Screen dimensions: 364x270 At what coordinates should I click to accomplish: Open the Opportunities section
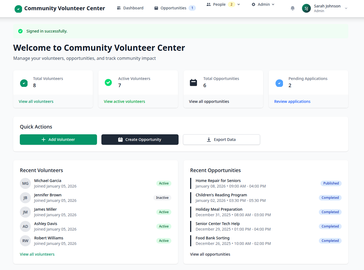coord(171,8)
